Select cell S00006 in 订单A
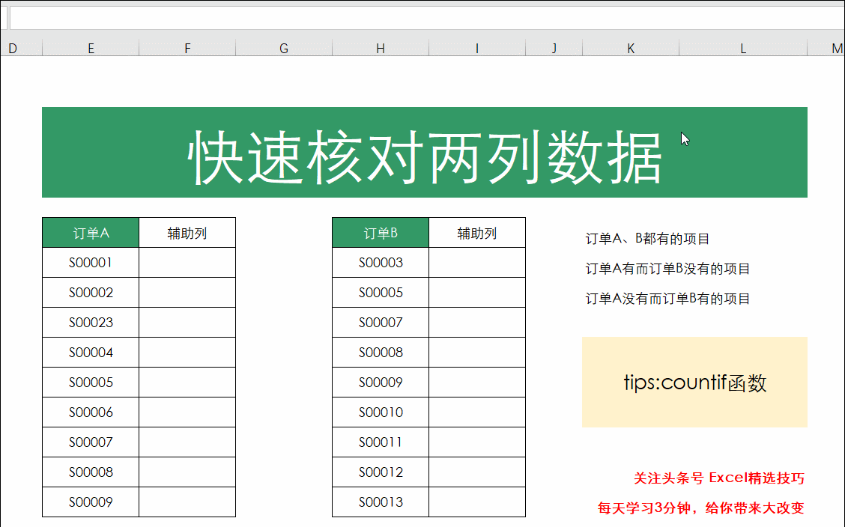Viewport: 845px width, 527px height. pyautogui.click(x=91, y=412)
